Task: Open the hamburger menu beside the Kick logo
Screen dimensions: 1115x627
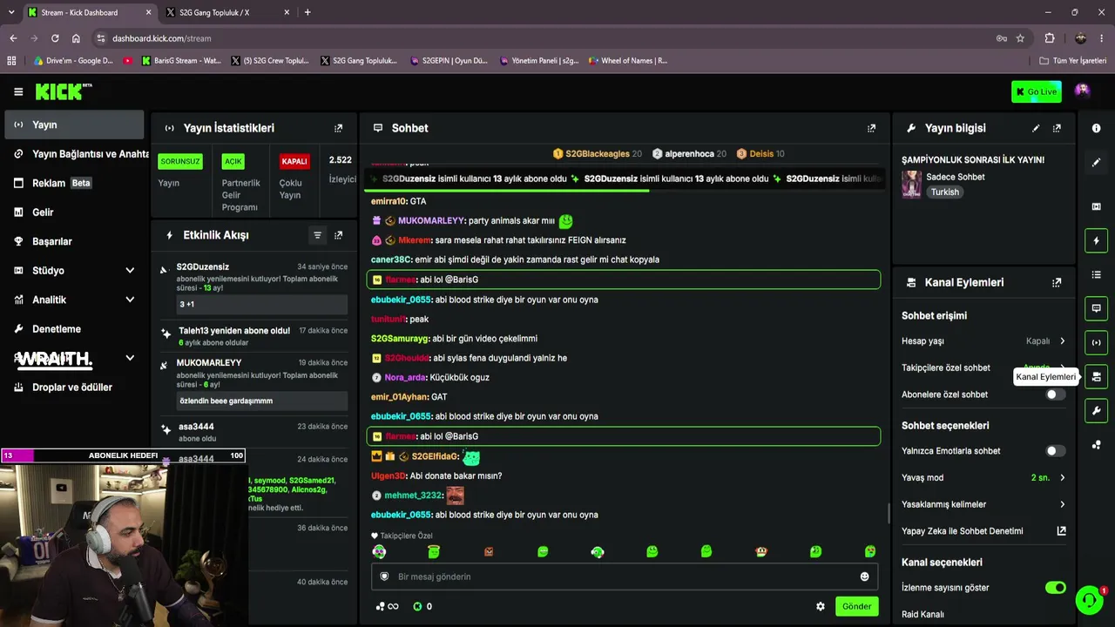Action: click(x=18, y=91)
